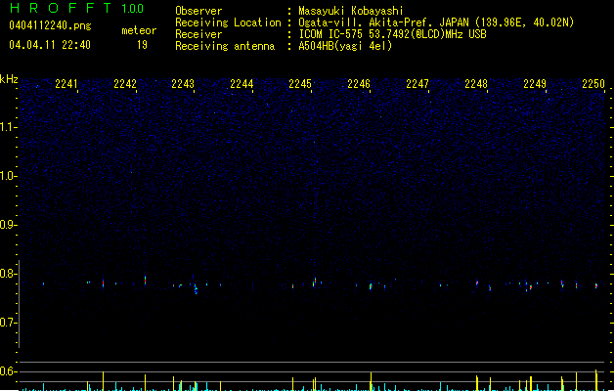615x391 pixels.
Task: Click the 2250 time marker
Action: click(x=593, y=84)
